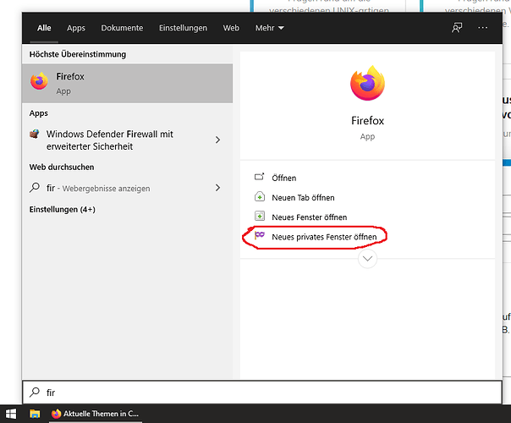Viewport: 511px width, 423px height.
Task: Choose Neuen Tab öffnen
Action: [303, 198]
